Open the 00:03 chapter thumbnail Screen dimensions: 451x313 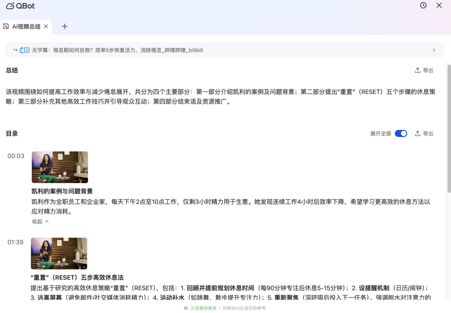60,167
